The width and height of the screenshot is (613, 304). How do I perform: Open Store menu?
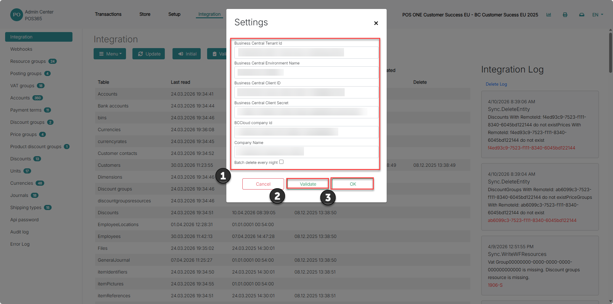click(x=145, y=14)
